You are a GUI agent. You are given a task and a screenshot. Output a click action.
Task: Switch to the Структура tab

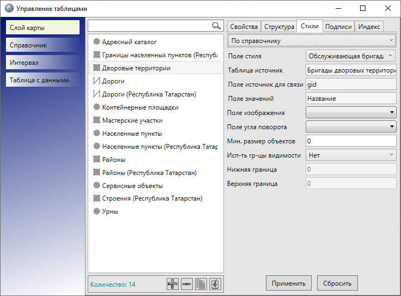click(x=278, y=27)
